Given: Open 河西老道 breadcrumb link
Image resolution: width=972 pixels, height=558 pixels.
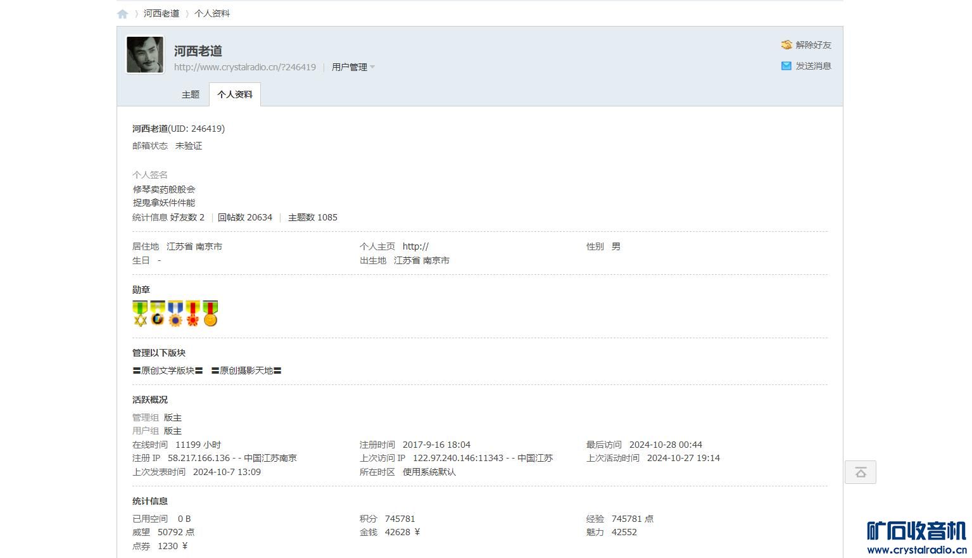Looking at the screenshot, I should (x=161, y=13).
